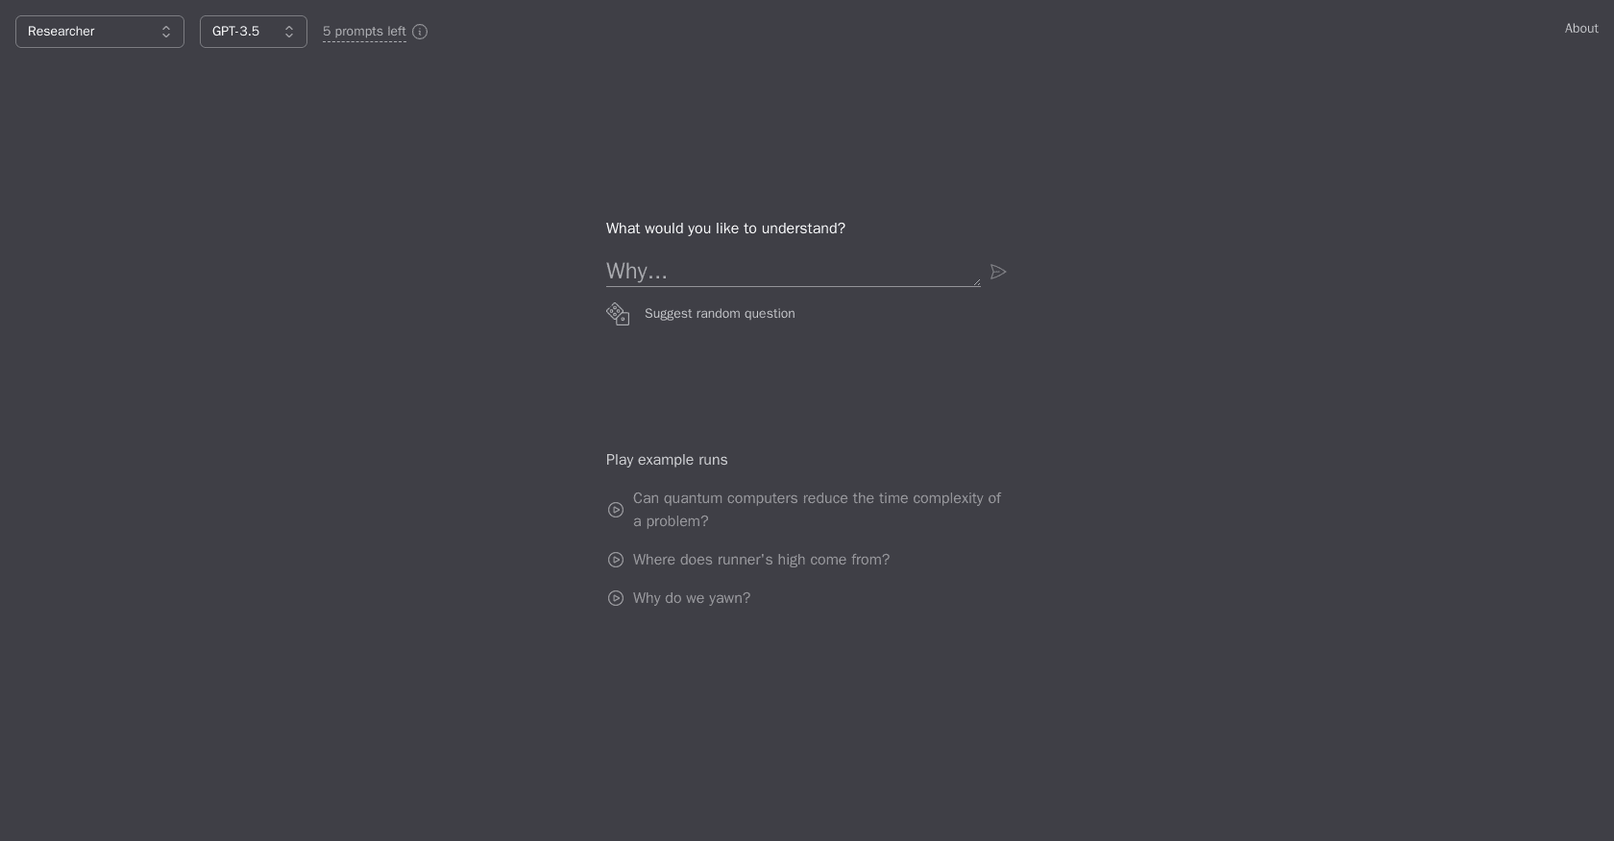Open the GPT-3.5 model dropdown
This screenshot has width=1614, height=841.
point(252,32)
